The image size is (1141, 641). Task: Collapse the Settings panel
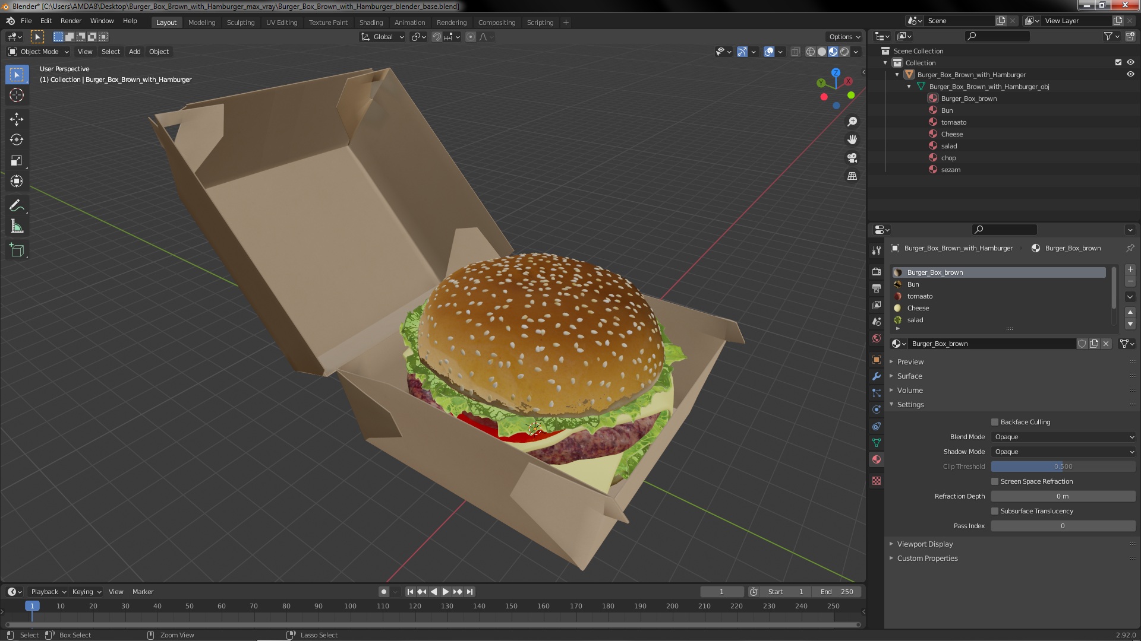click(910, 404)
